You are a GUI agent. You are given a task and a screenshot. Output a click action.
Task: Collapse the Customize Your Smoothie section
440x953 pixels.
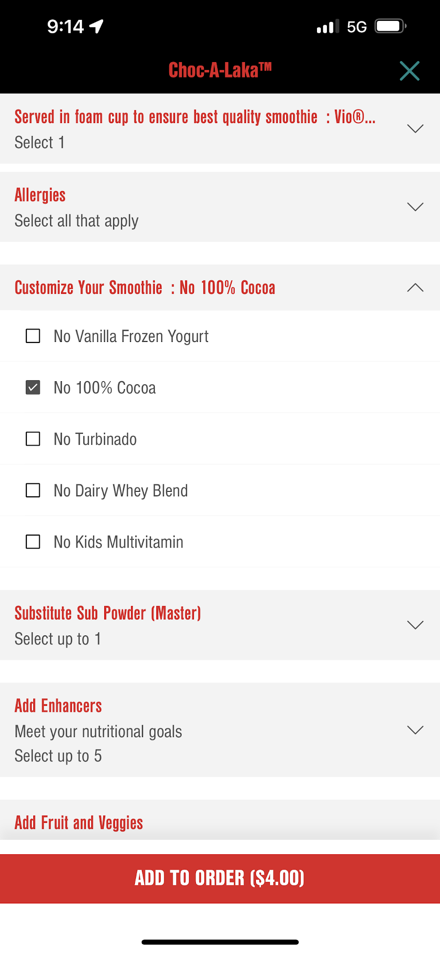coord(415,288)
